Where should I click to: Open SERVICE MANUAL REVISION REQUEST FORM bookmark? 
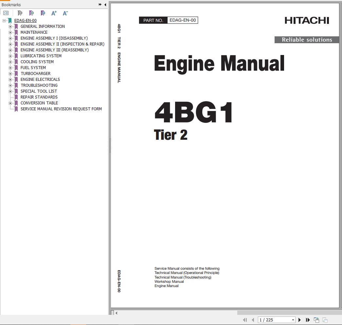(61, 109)
